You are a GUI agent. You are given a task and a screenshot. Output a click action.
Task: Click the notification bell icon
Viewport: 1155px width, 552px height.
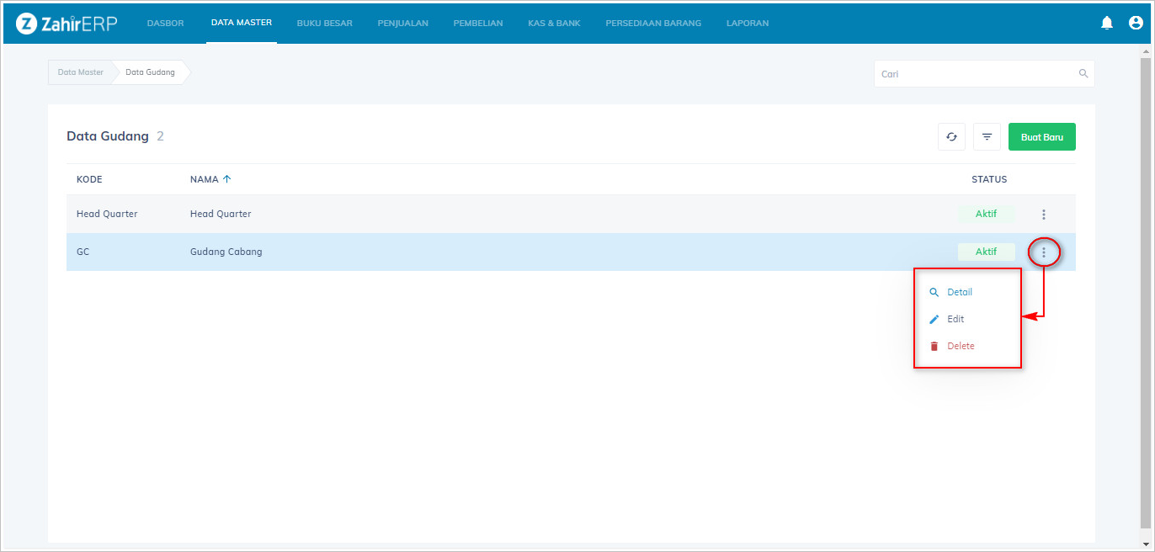[x=1107, y=23]
